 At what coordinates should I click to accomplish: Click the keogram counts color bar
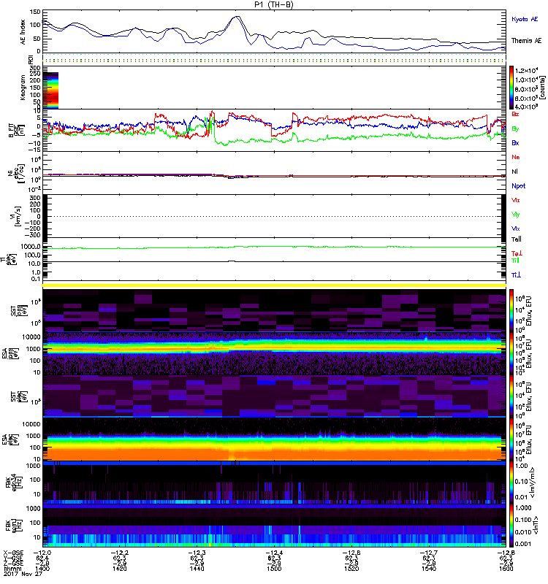pos(512,86)
